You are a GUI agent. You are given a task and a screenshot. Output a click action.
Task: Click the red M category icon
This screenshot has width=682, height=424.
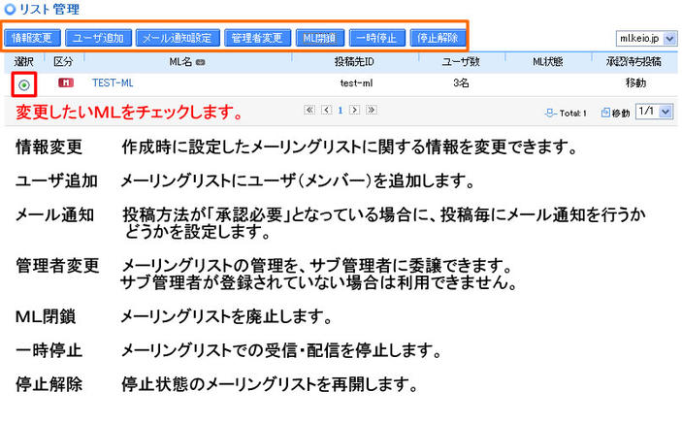point(66,83)
